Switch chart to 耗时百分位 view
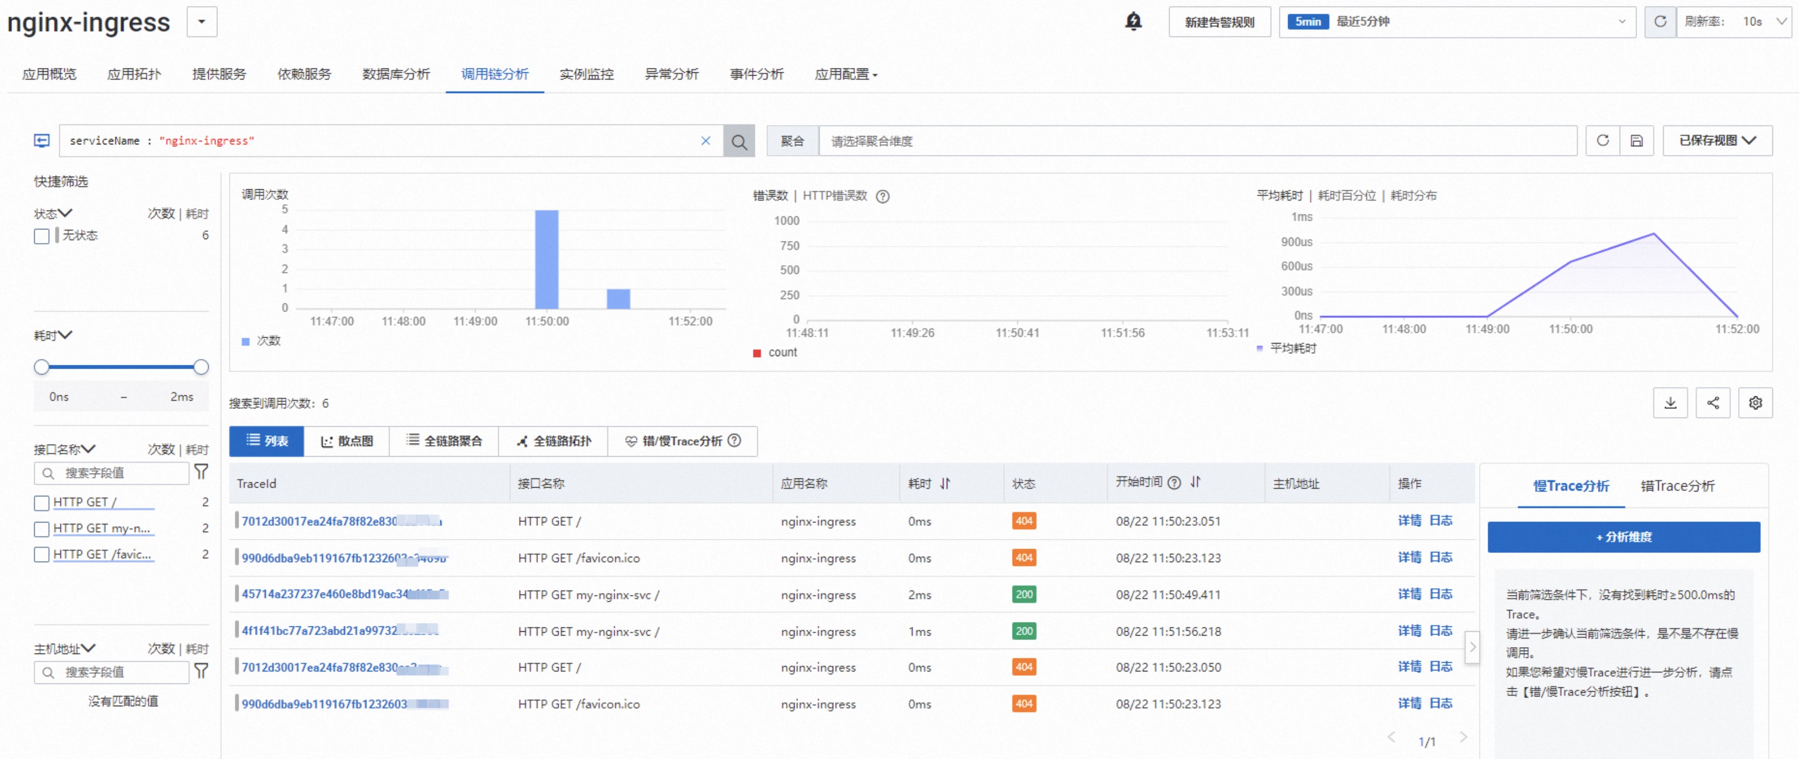1799x759 pixels. [x=1346, y=196]
